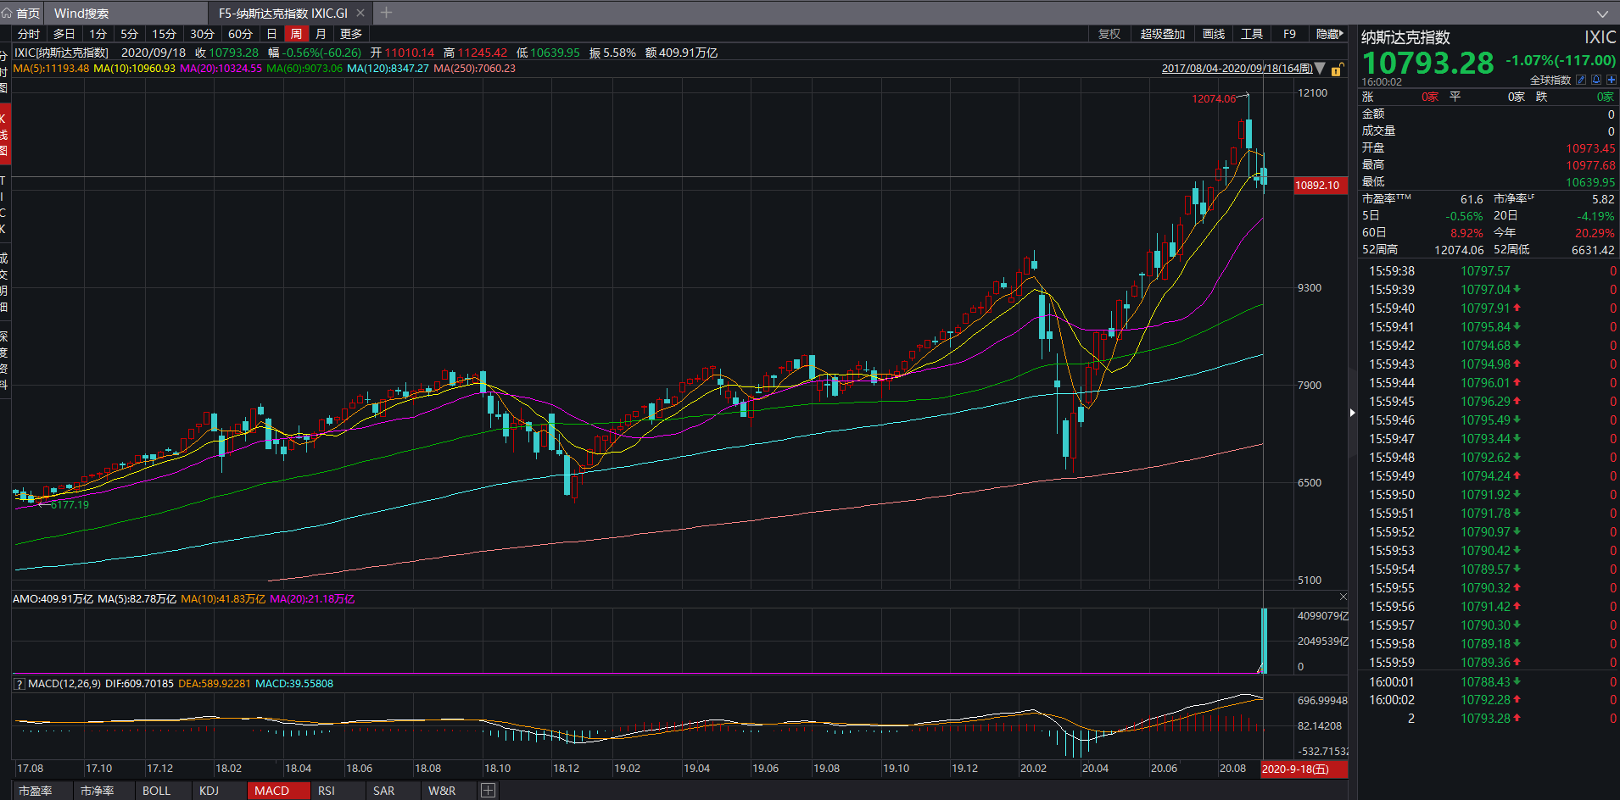Click the 2017/08/04-2020/09/18 date range link
Viewport: 1620px width, 800px height.
[x=1236, y=69]
